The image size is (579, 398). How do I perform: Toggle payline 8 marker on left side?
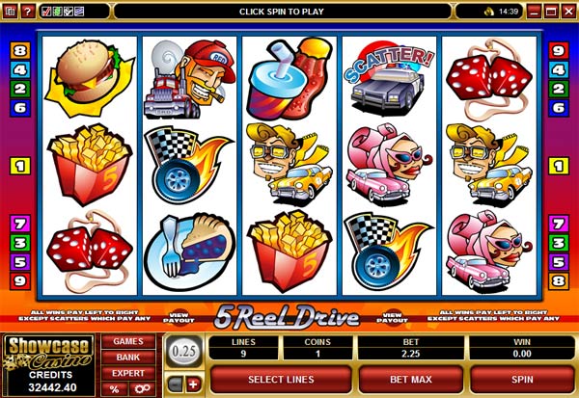pyautogui.click(x=20, y=50)
